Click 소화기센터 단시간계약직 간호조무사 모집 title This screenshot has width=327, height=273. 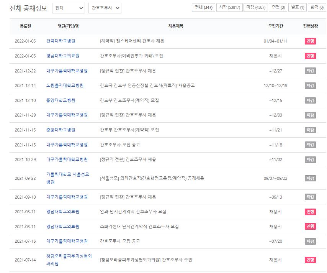[139, 227]
